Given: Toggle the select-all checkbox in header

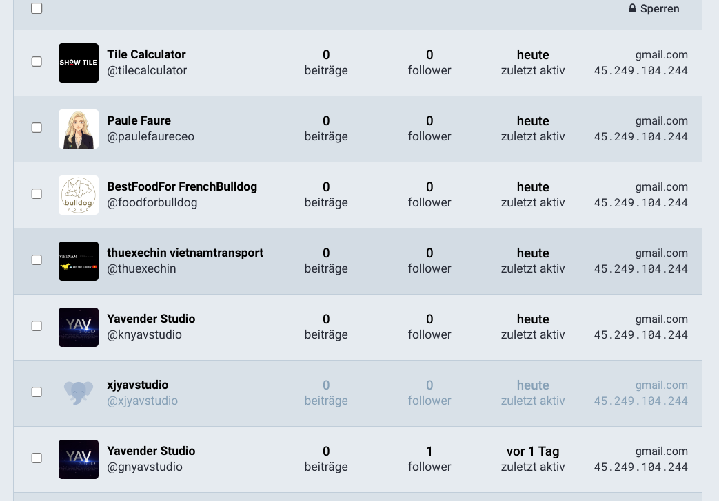Looking at the screenshot, I should [37, 9].
